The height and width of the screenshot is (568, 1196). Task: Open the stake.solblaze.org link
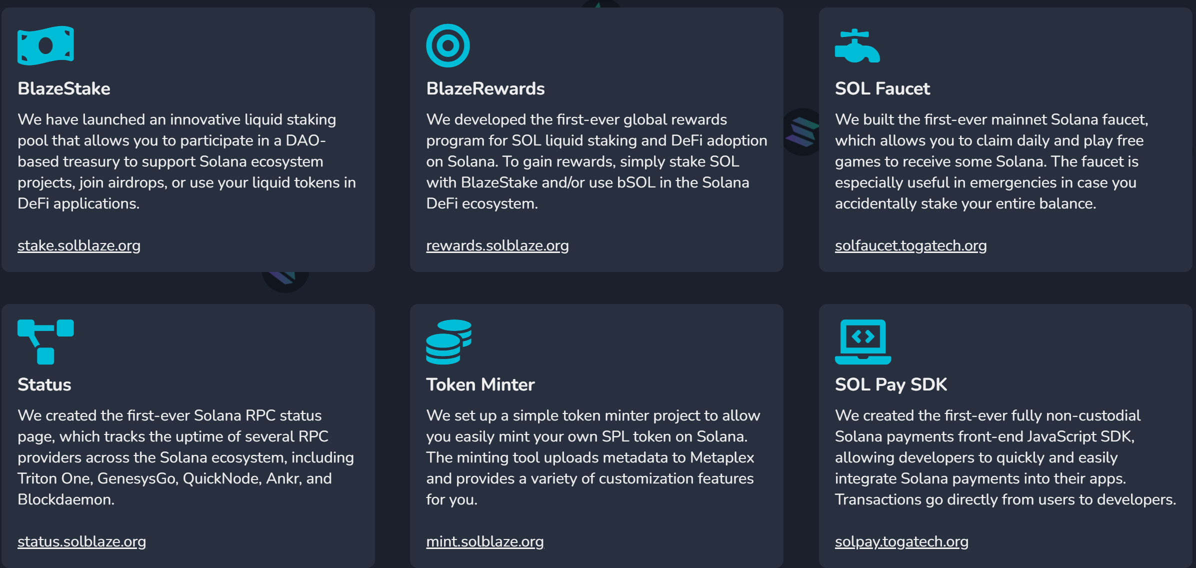(79, 245)
